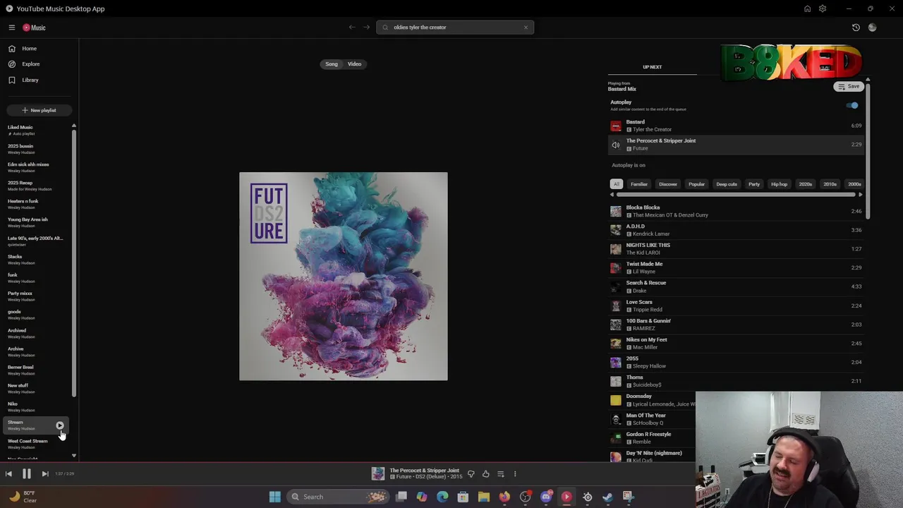The image size is (903, 508).
Task: Open the settings gear in title bar
Action: tap(823, 8)
